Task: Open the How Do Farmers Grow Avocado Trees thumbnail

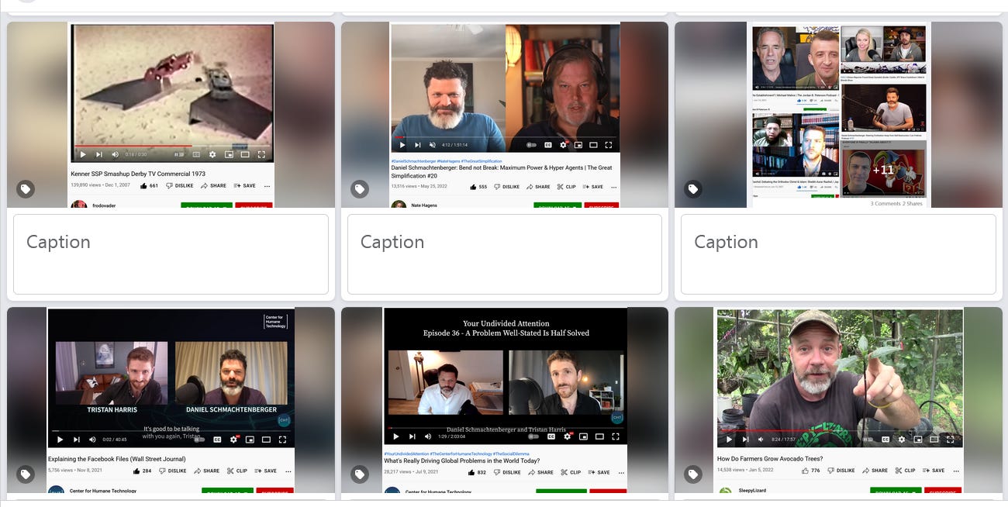Action: (838, 400)
